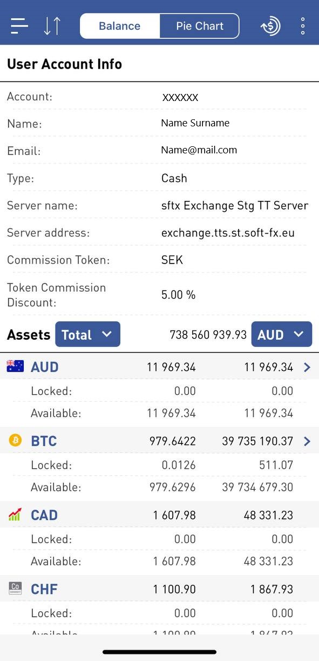Viewport: 319px width, 661px height.
Task: Expand AUD asset details chevron
Action: (x=307, y=367)
